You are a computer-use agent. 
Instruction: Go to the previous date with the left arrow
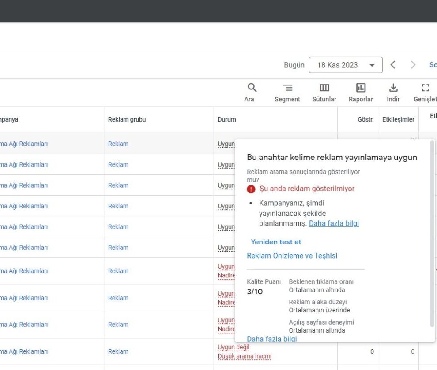click(x=393, y=65)
